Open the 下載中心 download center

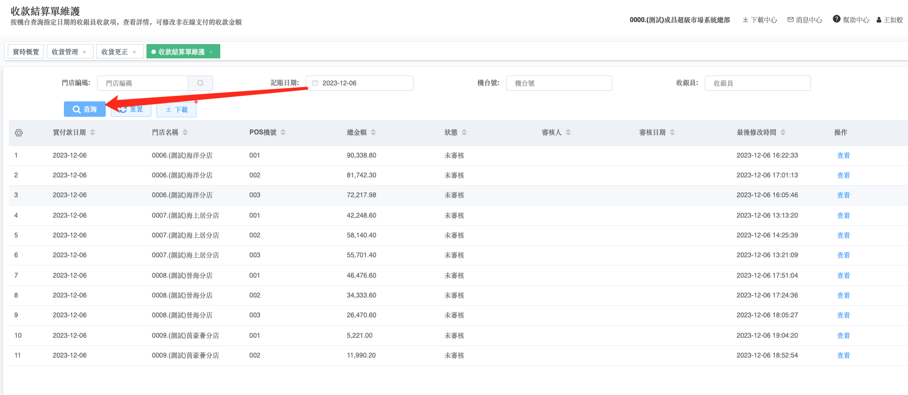760,20
